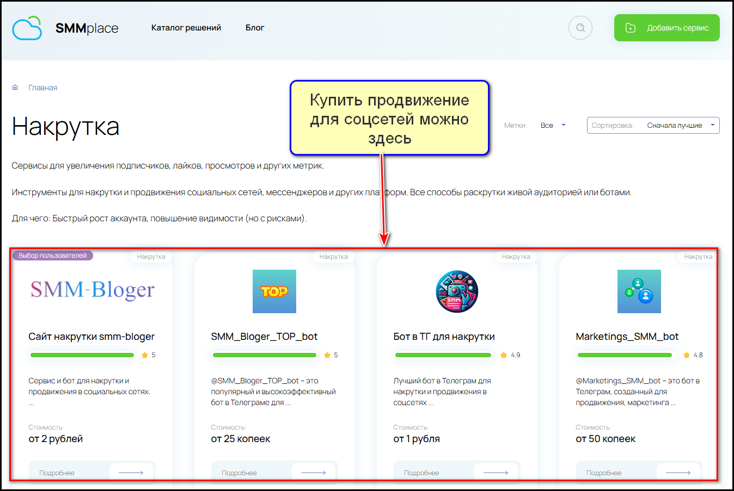Click the Выбор пользователей badge
Screen dimensions: 734x491
pos(52,255)
